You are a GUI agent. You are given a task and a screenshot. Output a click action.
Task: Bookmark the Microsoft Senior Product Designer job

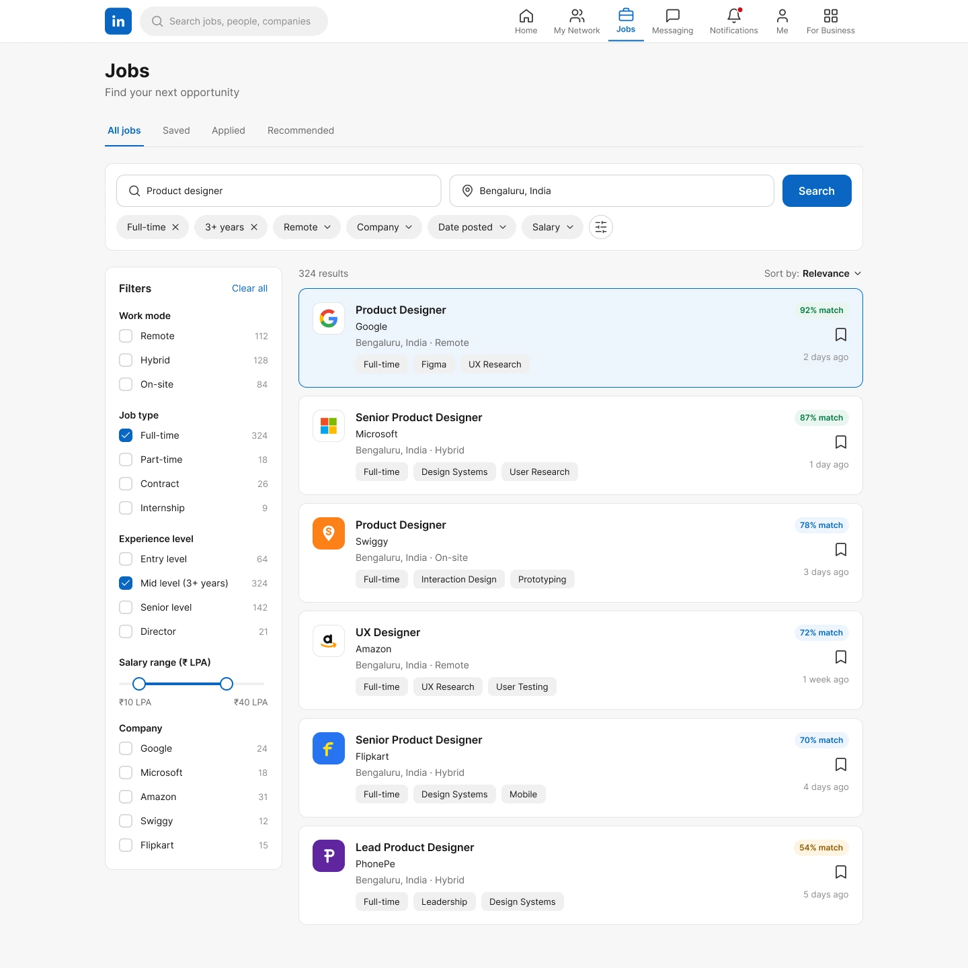click(x=841, y=442)
